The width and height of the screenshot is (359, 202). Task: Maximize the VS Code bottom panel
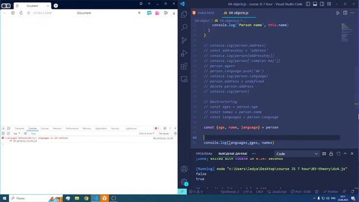(345, 154)
